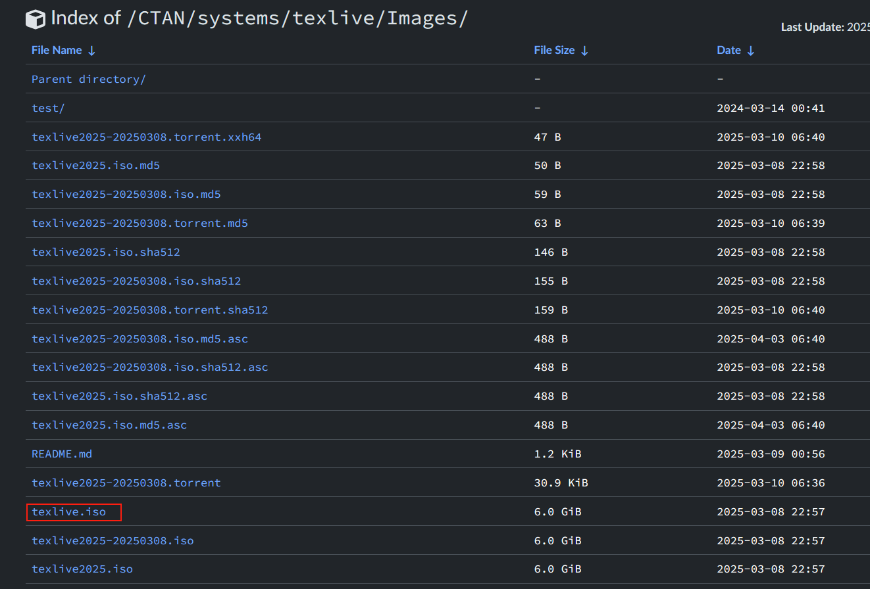
Task: Download the texlive.iso image
Action: (68, 512)
